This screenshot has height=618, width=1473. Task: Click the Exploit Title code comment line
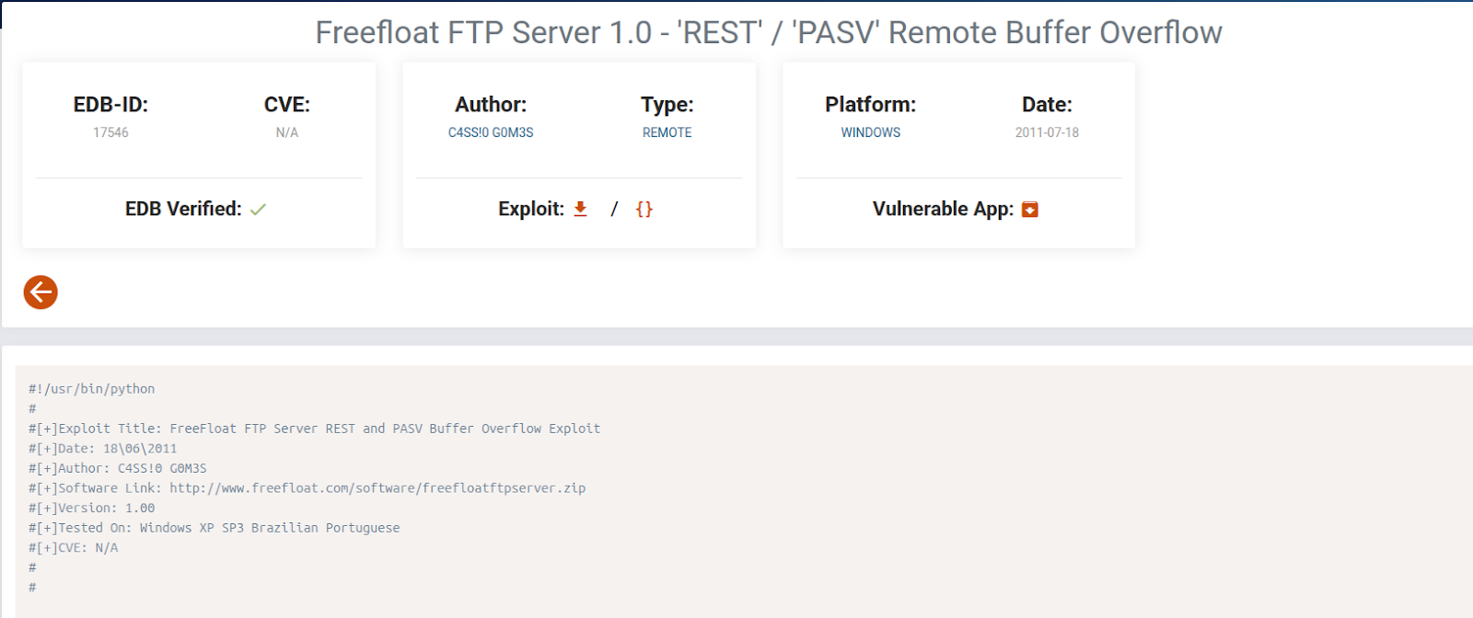point(314,429)
